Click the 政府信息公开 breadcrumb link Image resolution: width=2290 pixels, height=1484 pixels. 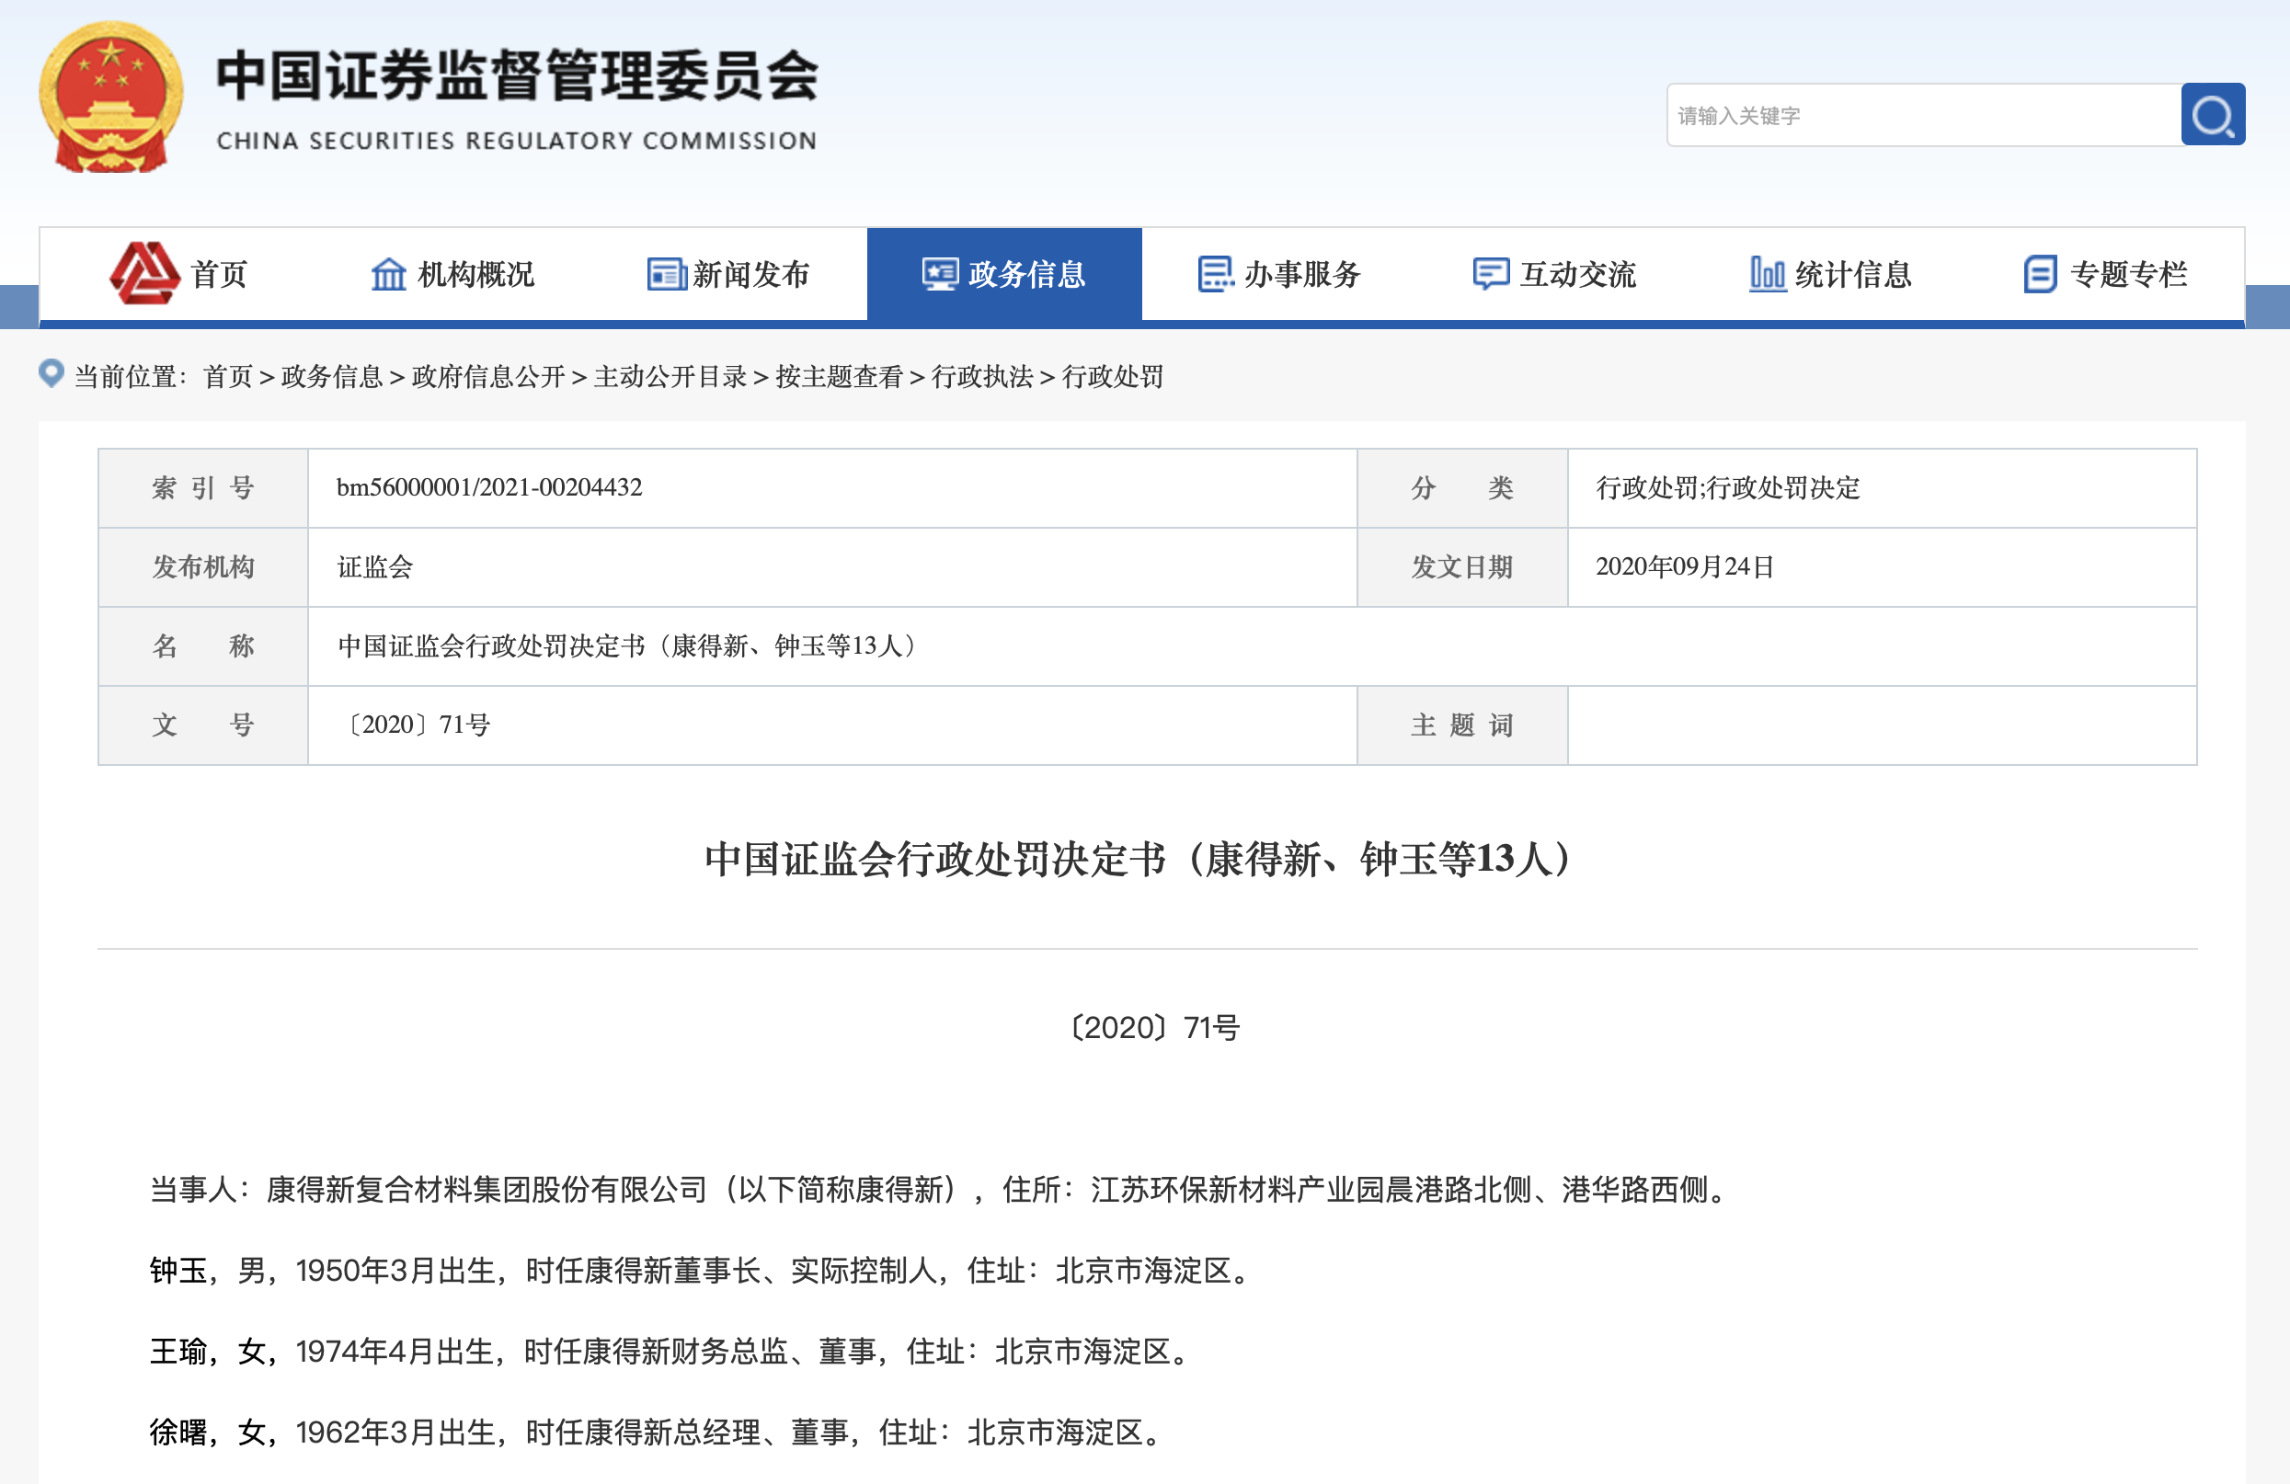pyautogui.click(x=487, y=377)
